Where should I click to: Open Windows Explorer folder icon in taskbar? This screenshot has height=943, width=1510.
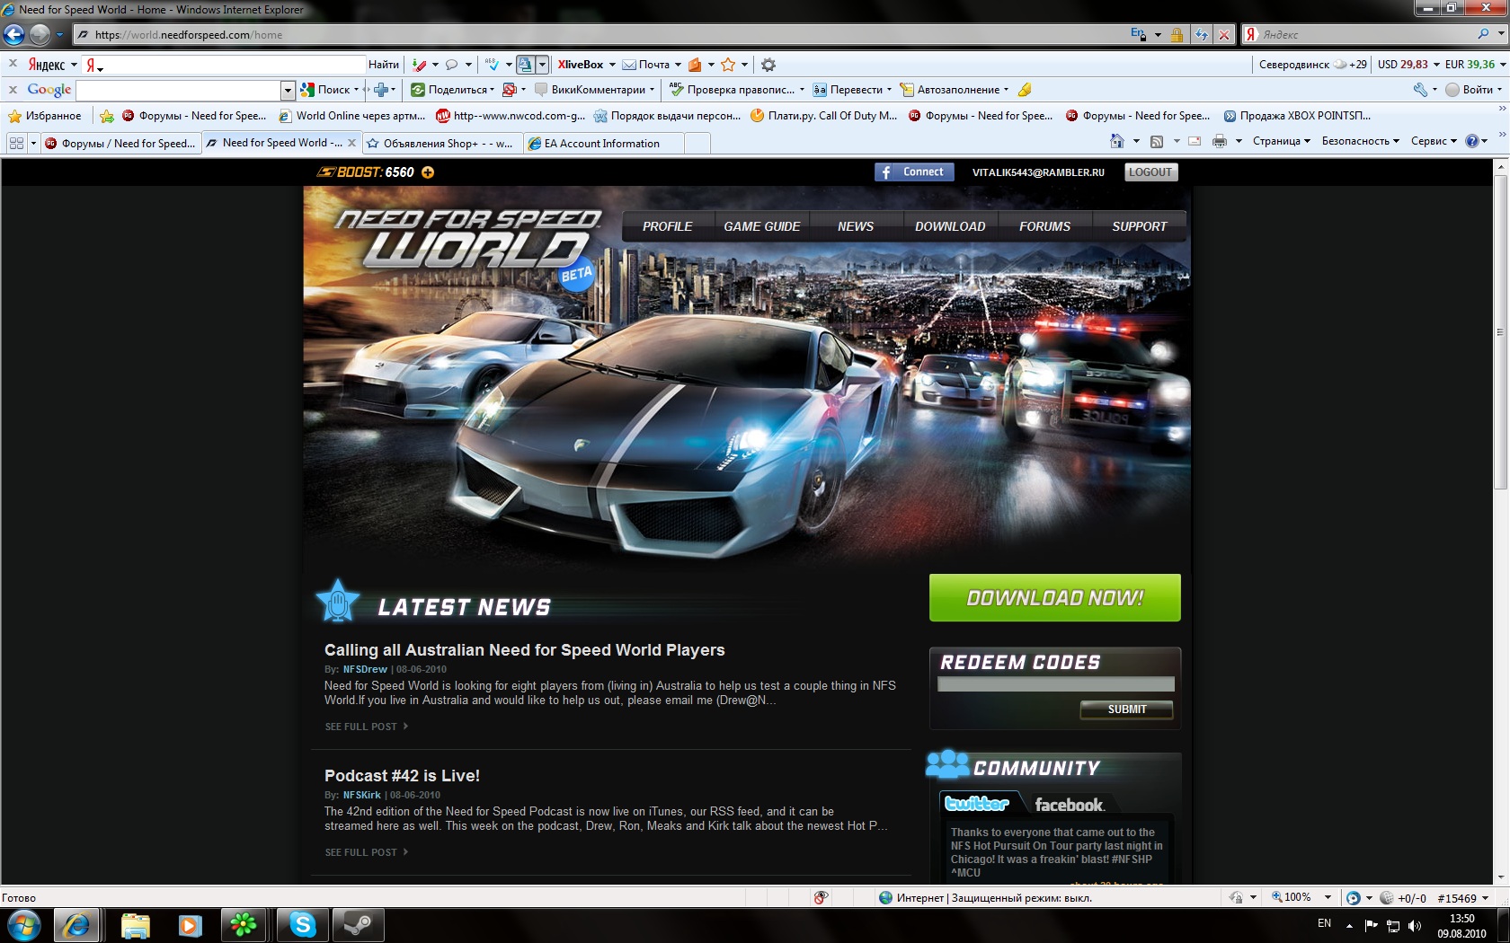point(135,925)
